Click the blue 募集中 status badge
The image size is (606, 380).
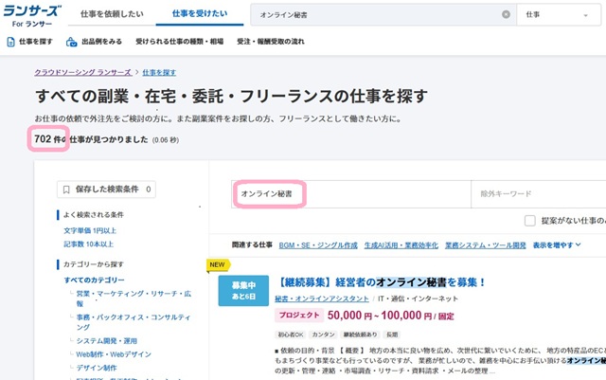pyautogui.click(x=237, y=289)
